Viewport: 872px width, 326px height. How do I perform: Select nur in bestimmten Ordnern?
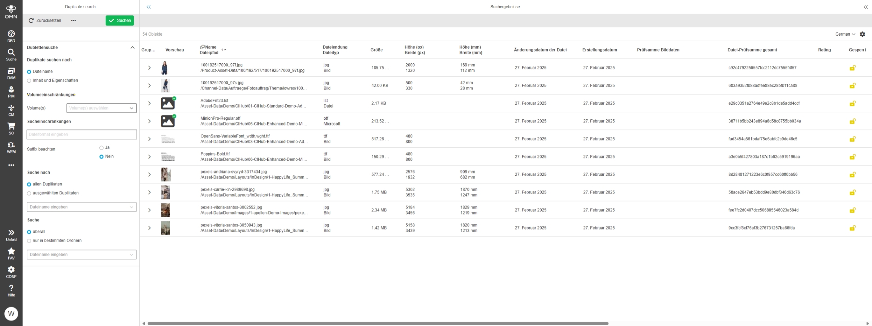29,241
